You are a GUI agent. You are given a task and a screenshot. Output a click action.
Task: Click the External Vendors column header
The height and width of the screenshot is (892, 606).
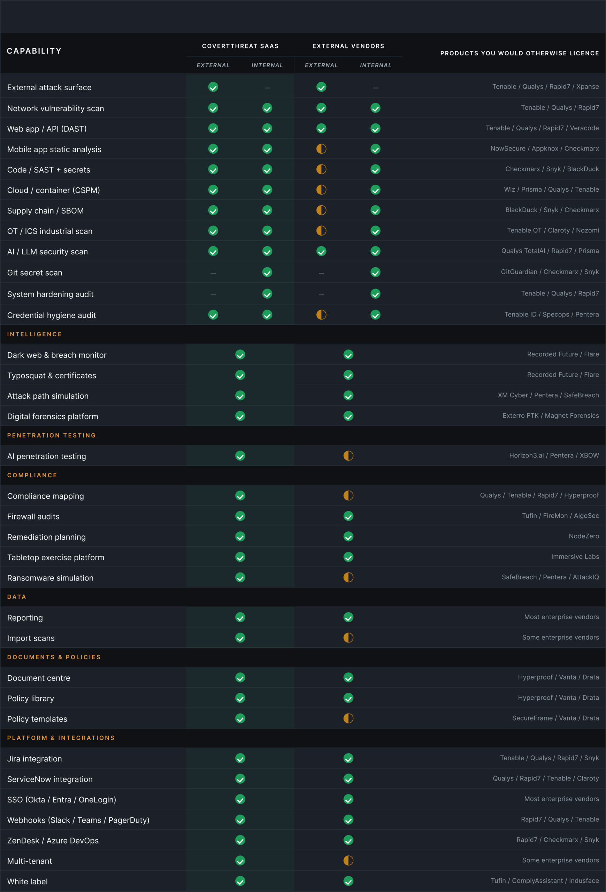(x=348, y=46)
